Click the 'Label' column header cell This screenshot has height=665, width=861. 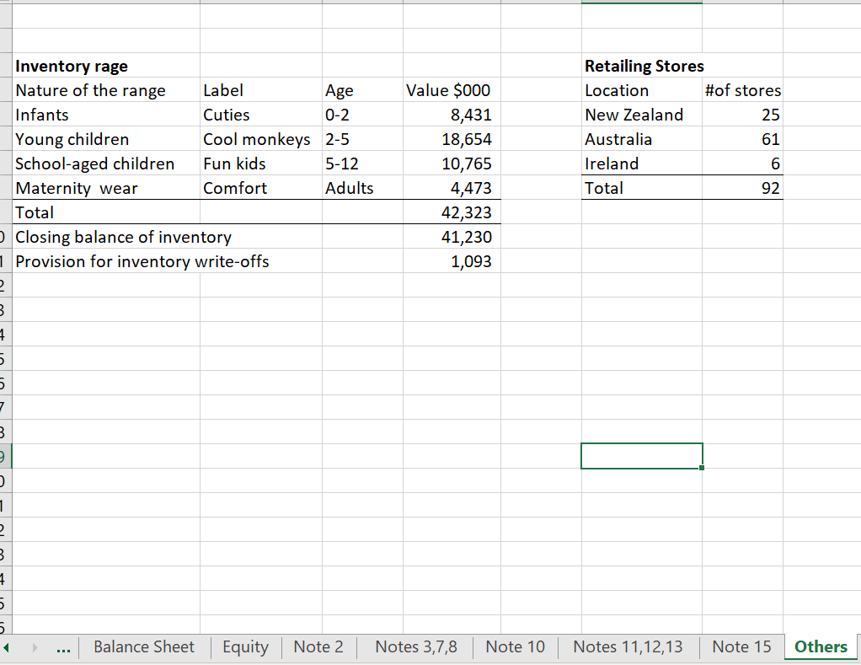pyautogui.click(x=261, y=90)
